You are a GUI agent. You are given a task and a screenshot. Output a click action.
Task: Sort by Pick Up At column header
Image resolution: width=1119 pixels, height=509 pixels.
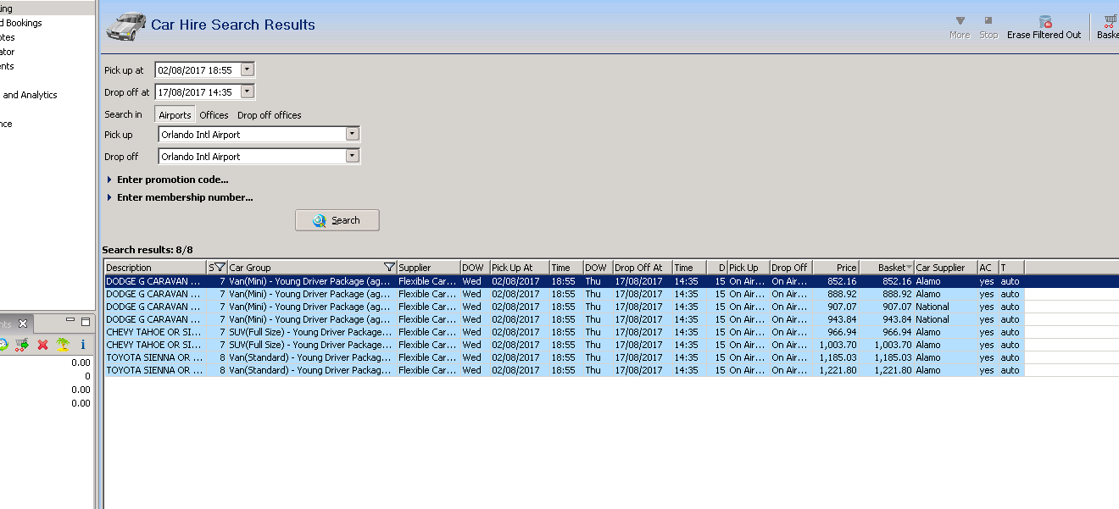520,268
